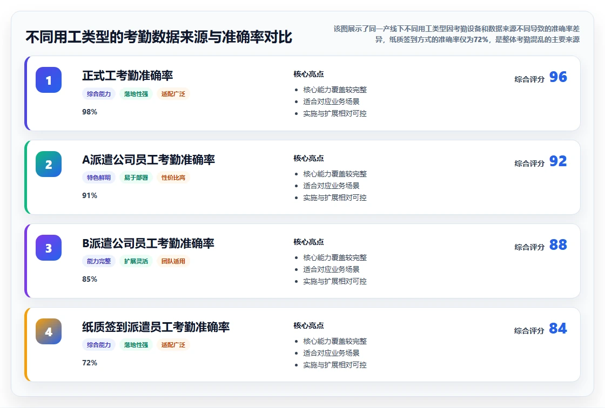Select the 正式工考勤准确率 card title

tap(127, 76)
